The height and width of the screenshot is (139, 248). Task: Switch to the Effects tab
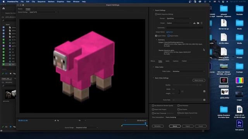click(x=153, y=61)
